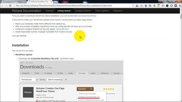Follow the BulletProof Security download here link
Screen dimensions: 182x102
point(62,29)
